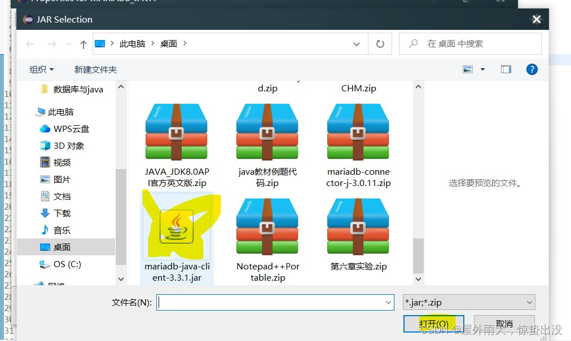Click the up-one-level folder arrow
The height and width of the screenshot is (341, 571).
[84, 43]
